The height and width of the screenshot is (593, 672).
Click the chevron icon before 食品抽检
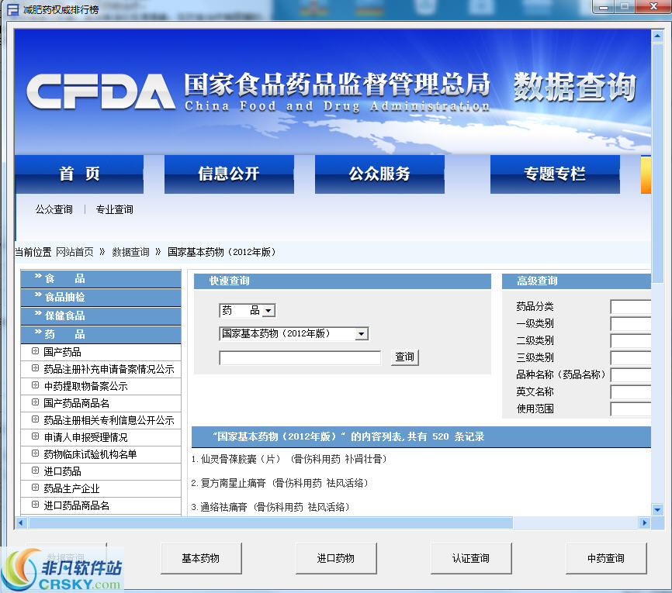(37, 297)
